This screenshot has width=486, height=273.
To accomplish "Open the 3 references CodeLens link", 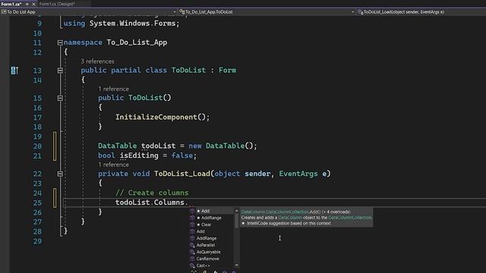I will (x=97, y=61).
